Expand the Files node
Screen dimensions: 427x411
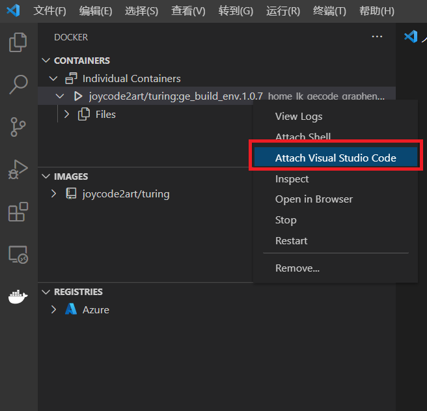[x=66, y=115]
